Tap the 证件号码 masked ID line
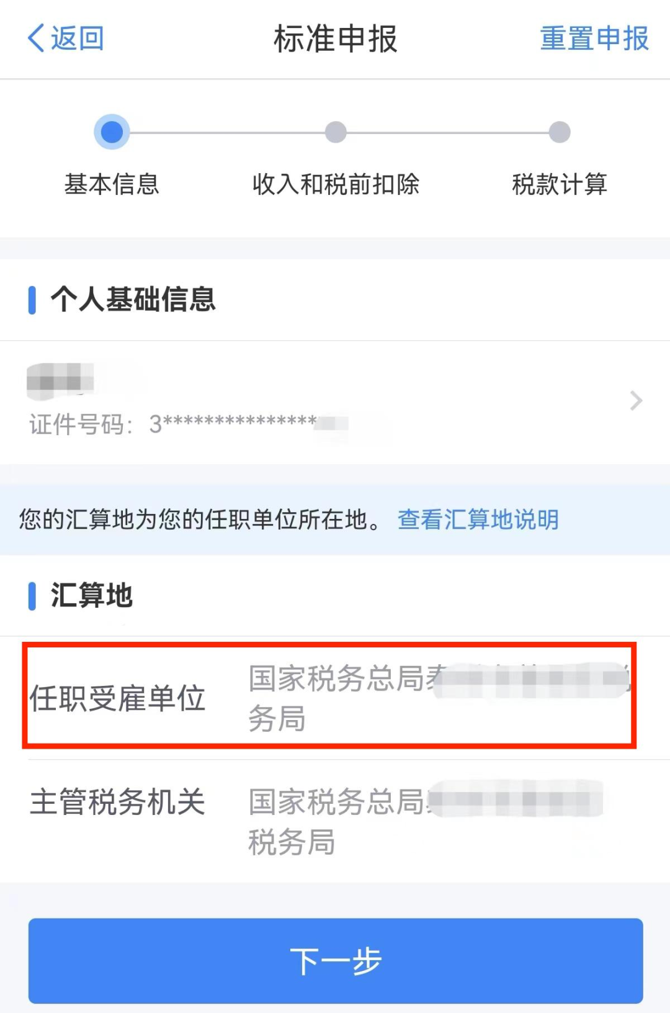The height and width of the screenshot is (1013, 670). pyautogui.click(x=189, y=425)
